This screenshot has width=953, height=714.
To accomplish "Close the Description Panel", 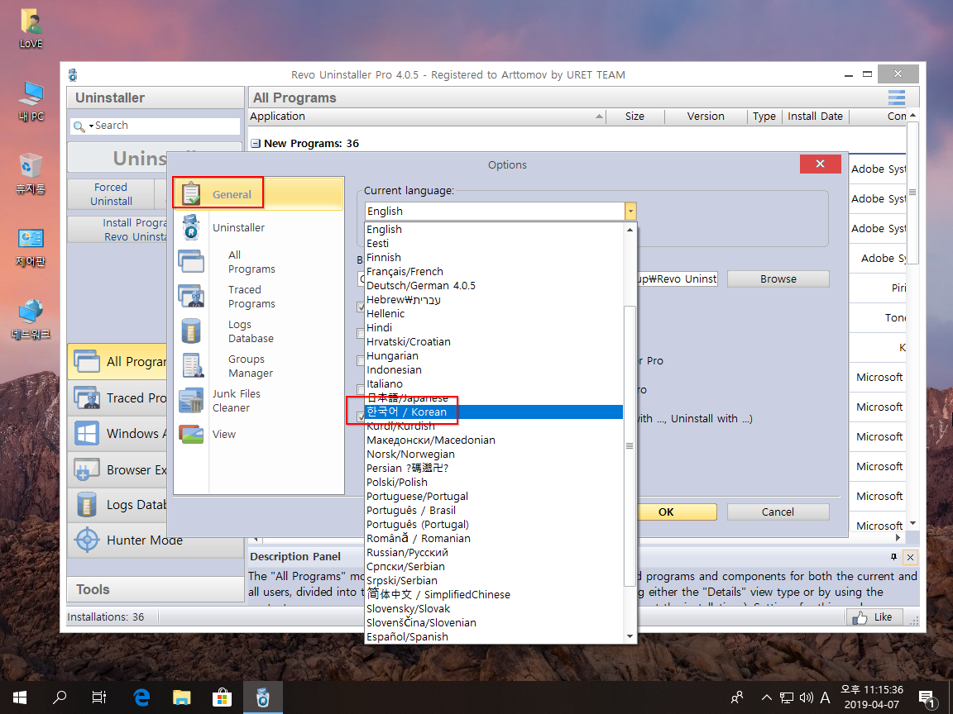I will point(910,557).
